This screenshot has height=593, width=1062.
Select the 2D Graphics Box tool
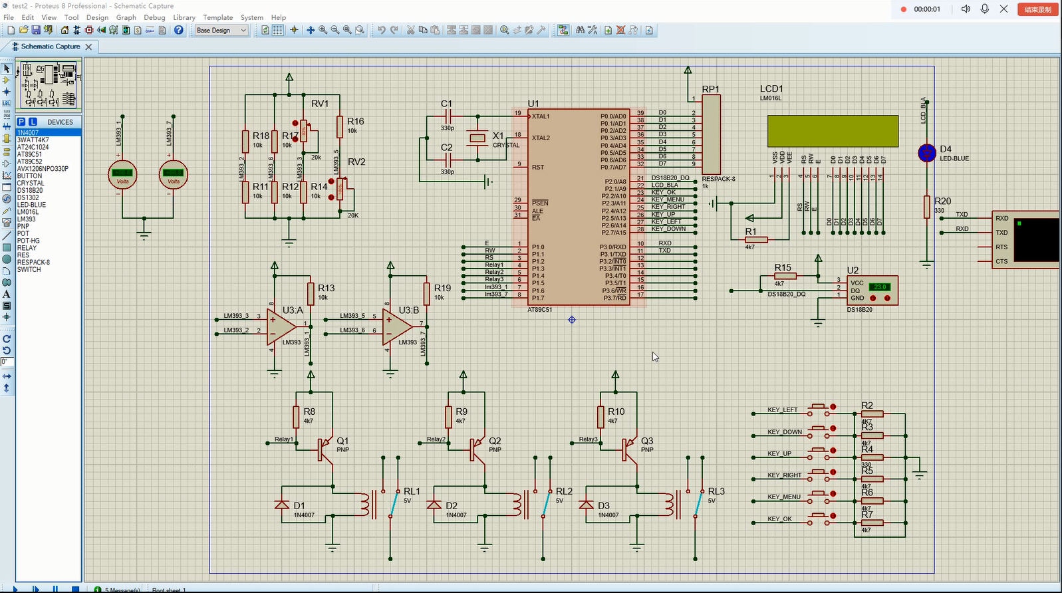(x=7, y=248)
